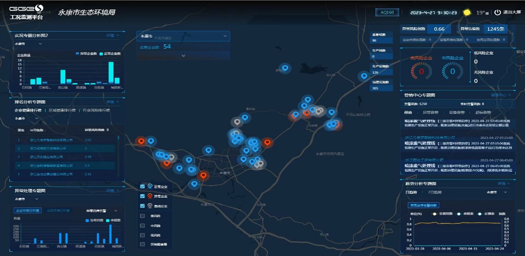The height and width of the screenshot is (256, 525).
Task: Click the double-chevron expand icon under 监管企业数
Action: [x=183, y=55]
